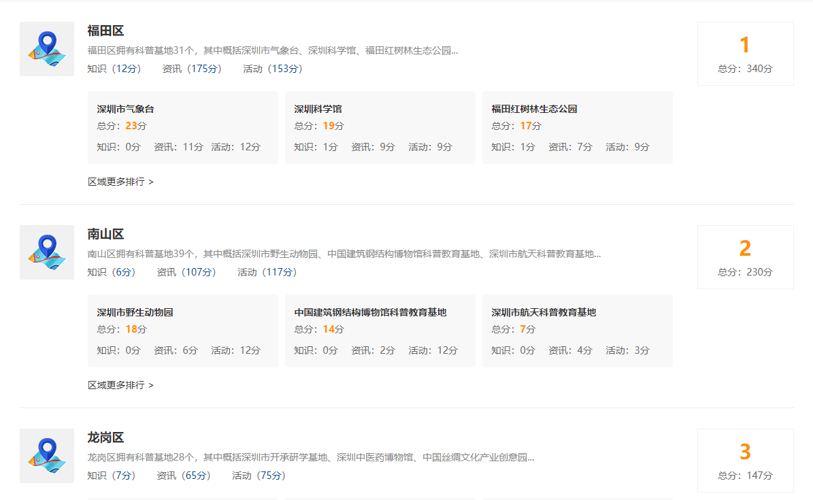Viewport: 813px width, 500px height.
Task: Select the 福田红树林生态公园 card
Action: (577, 127)
